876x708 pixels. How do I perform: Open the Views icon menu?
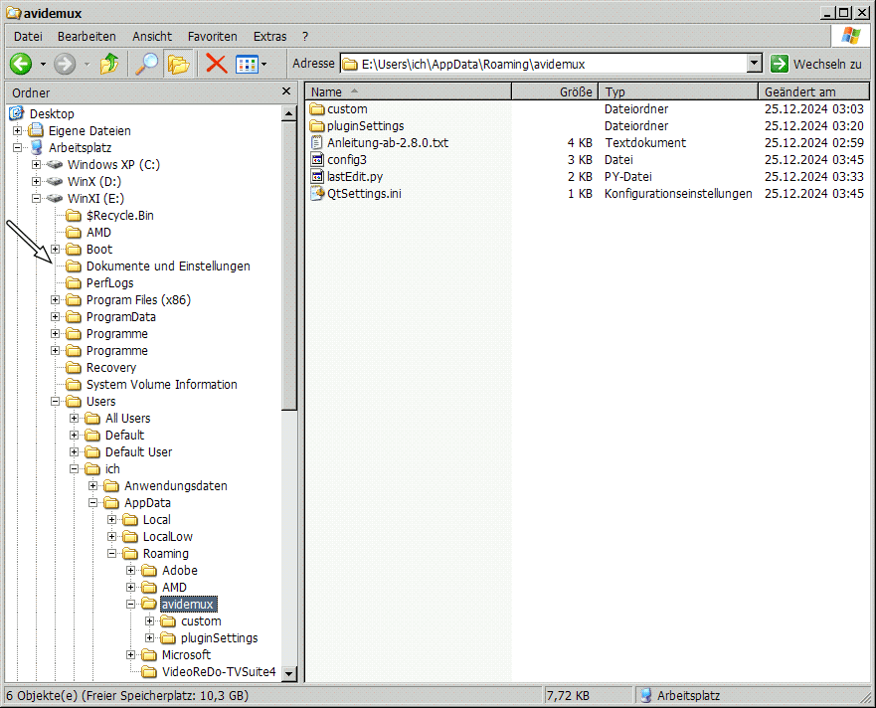tap(247, 65)
